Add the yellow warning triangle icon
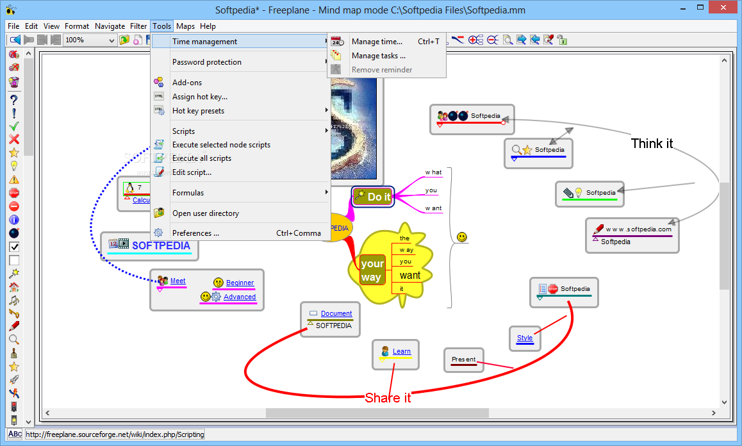Screen dimensions: 742x446 14,179
